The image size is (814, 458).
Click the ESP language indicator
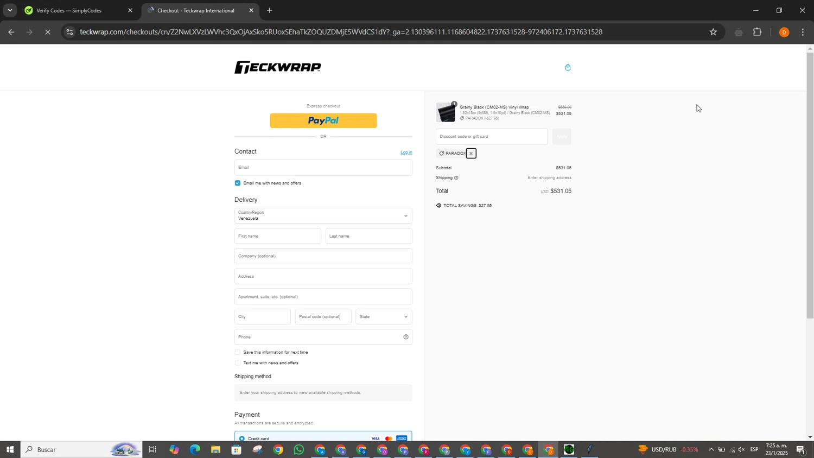[754, 449]
